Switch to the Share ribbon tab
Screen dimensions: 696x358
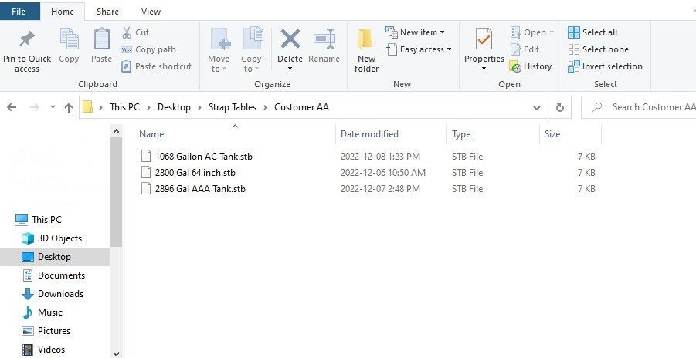[x=108, y=12]
